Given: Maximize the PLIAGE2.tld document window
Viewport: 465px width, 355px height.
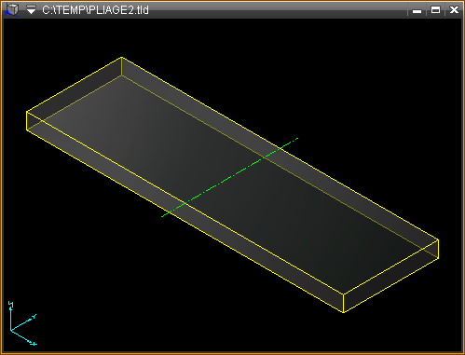Looking at the screenshot, I should (435, 10).
